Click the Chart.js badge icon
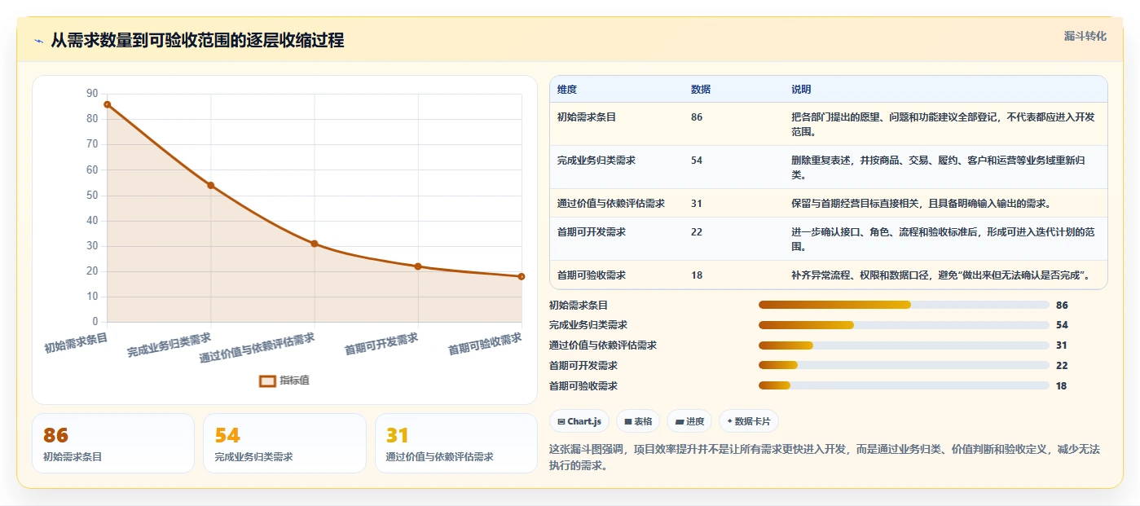The width and height of the screenshot is (1140, 506). pos(561,421)
